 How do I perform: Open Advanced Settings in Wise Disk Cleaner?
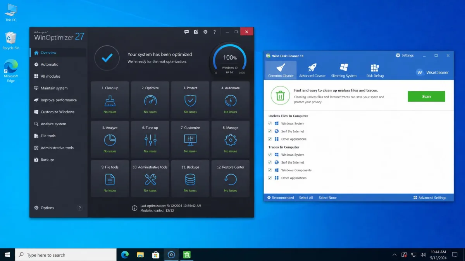430,198
